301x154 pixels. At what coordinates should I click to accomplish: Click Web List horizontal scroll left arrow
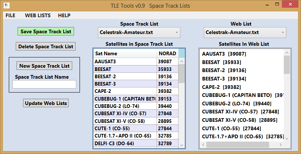(x=203, y=144)
